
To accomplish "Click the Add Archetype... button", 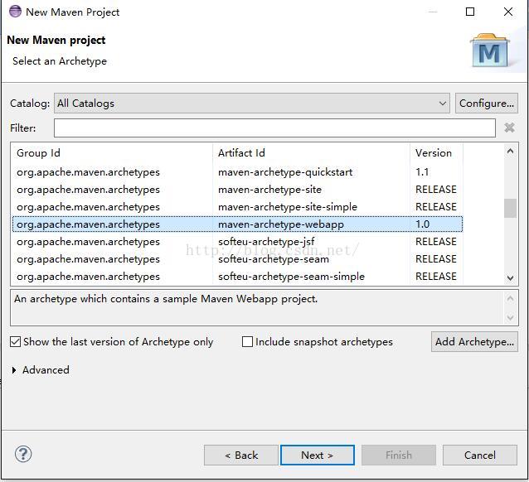I will point(474,342).
